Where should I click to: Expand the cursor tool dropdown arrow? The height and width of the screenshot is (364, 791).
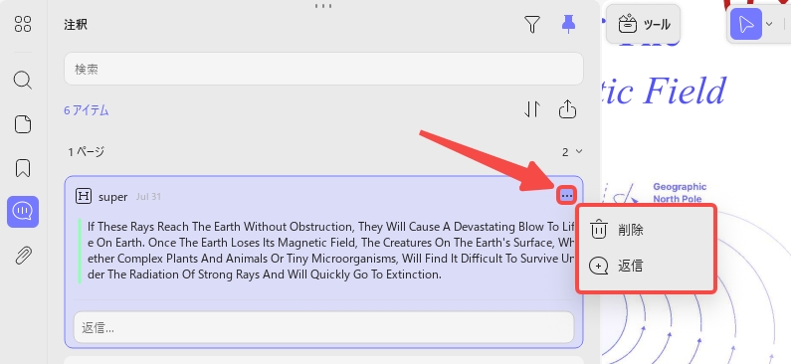click(769, 24)
